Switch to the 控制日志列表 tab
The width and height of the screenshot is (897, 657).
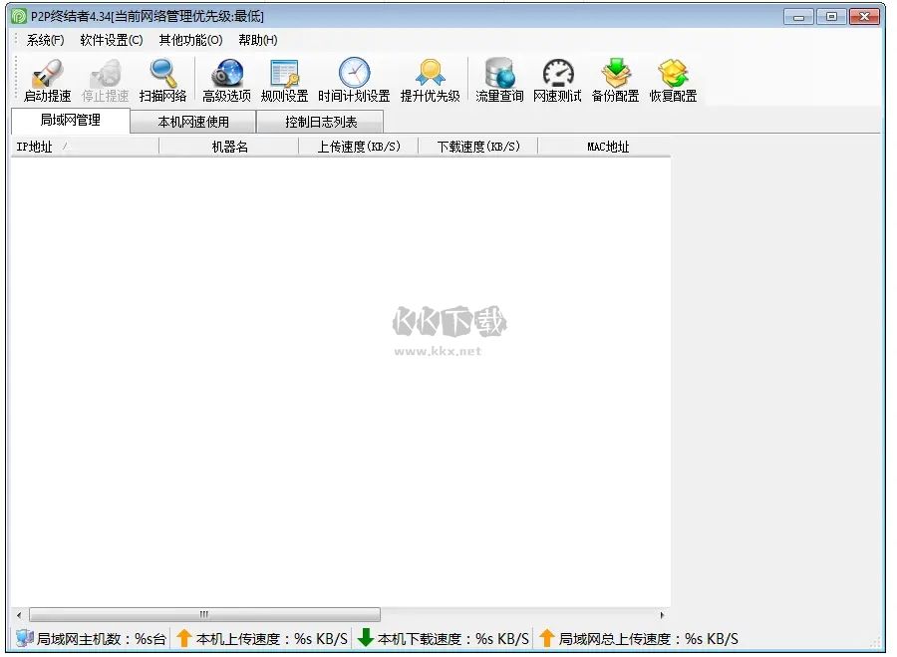tap(321, 122)
